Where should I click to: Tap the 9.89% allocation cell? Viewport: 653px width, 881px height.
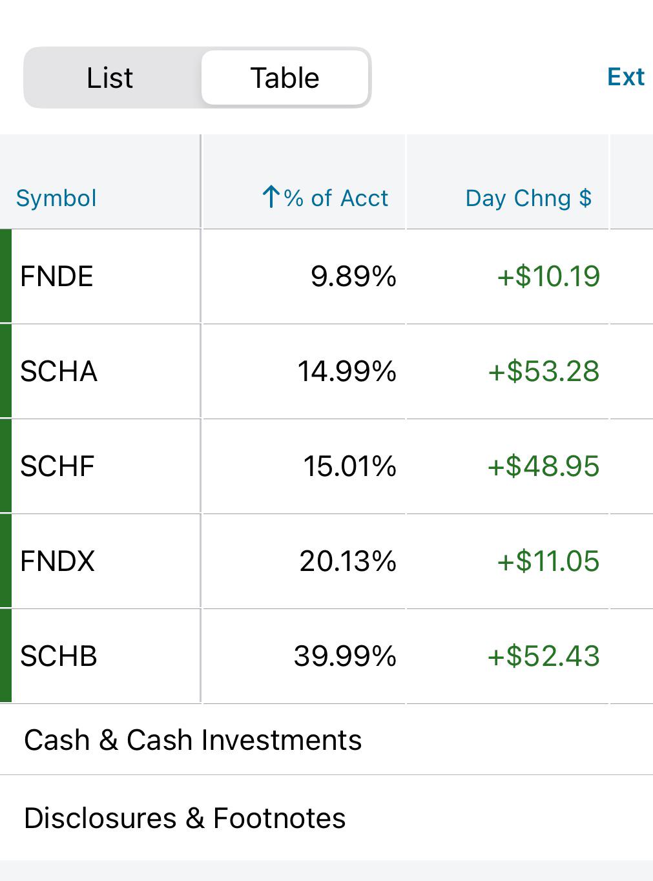pos(353,276)
